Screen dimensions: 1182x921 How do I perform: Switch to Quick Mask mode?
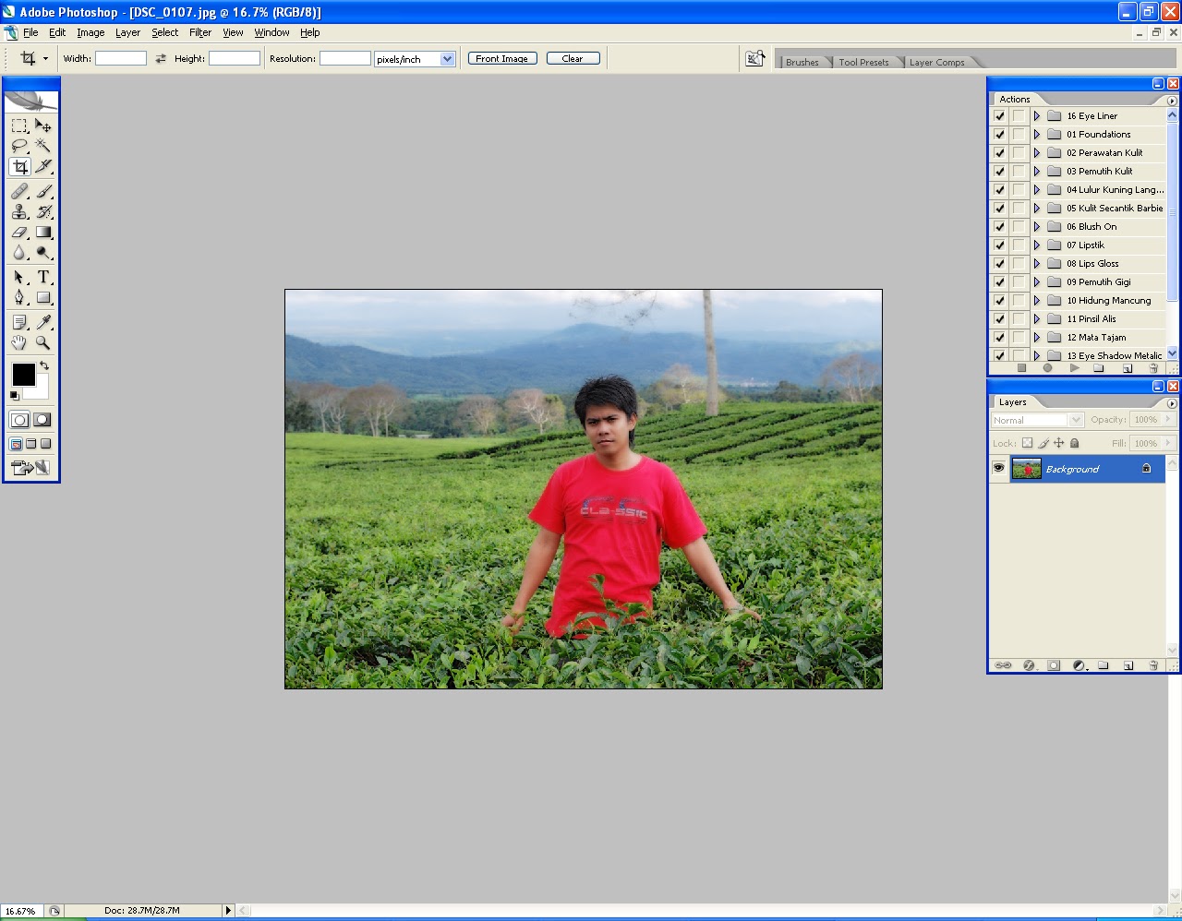(41, 419)
